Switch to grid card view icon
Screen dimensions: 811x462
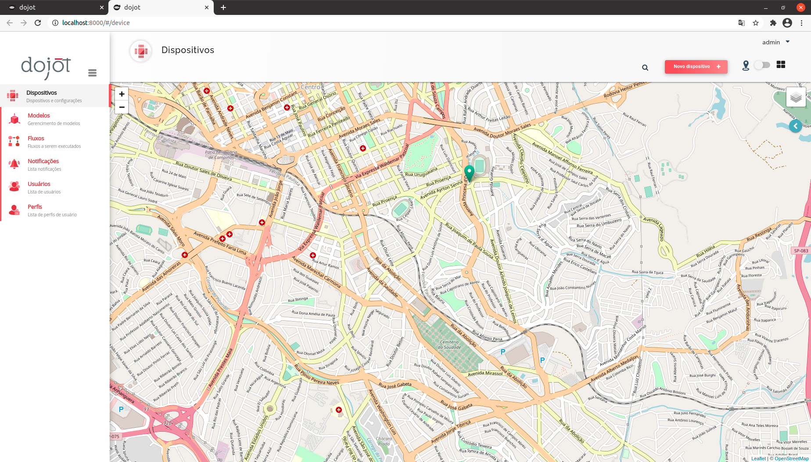click(781, 64)
